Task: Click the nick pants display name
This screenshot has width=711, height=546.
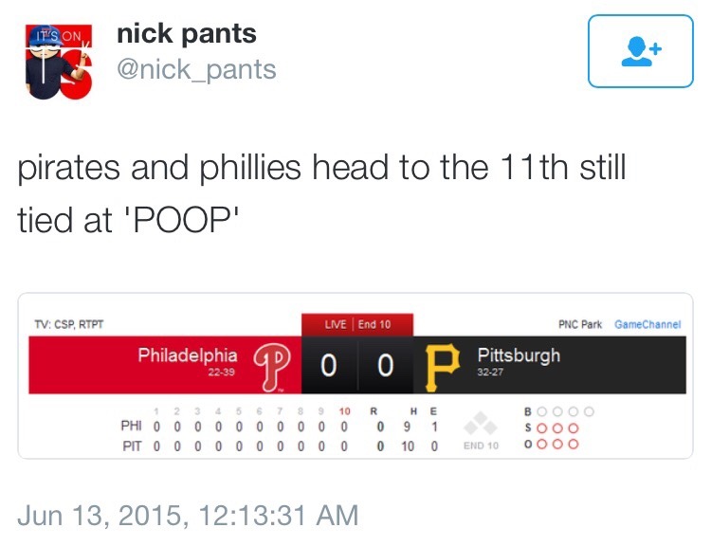Action: [186, 34]
